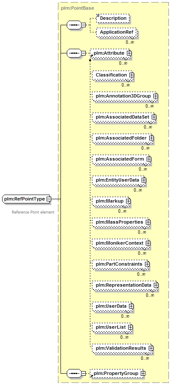Select the Description element
The height and width of the screenshot is (385, 171).
coord(113,18)
